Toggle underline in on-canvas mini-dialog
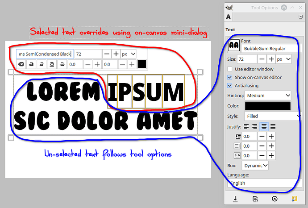The image size is (308, 208). 52,64
